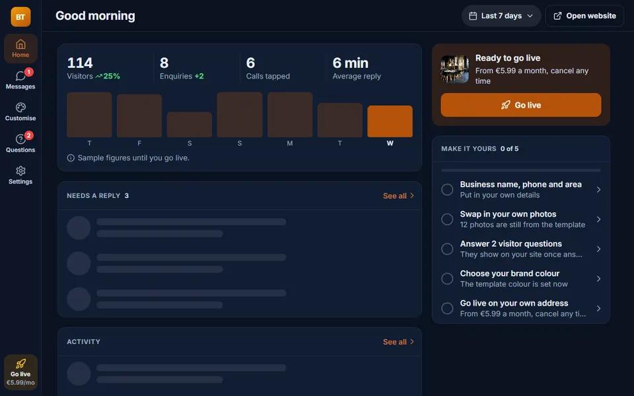Expand the Go live on your own address chevron

[x=598, y=308]
